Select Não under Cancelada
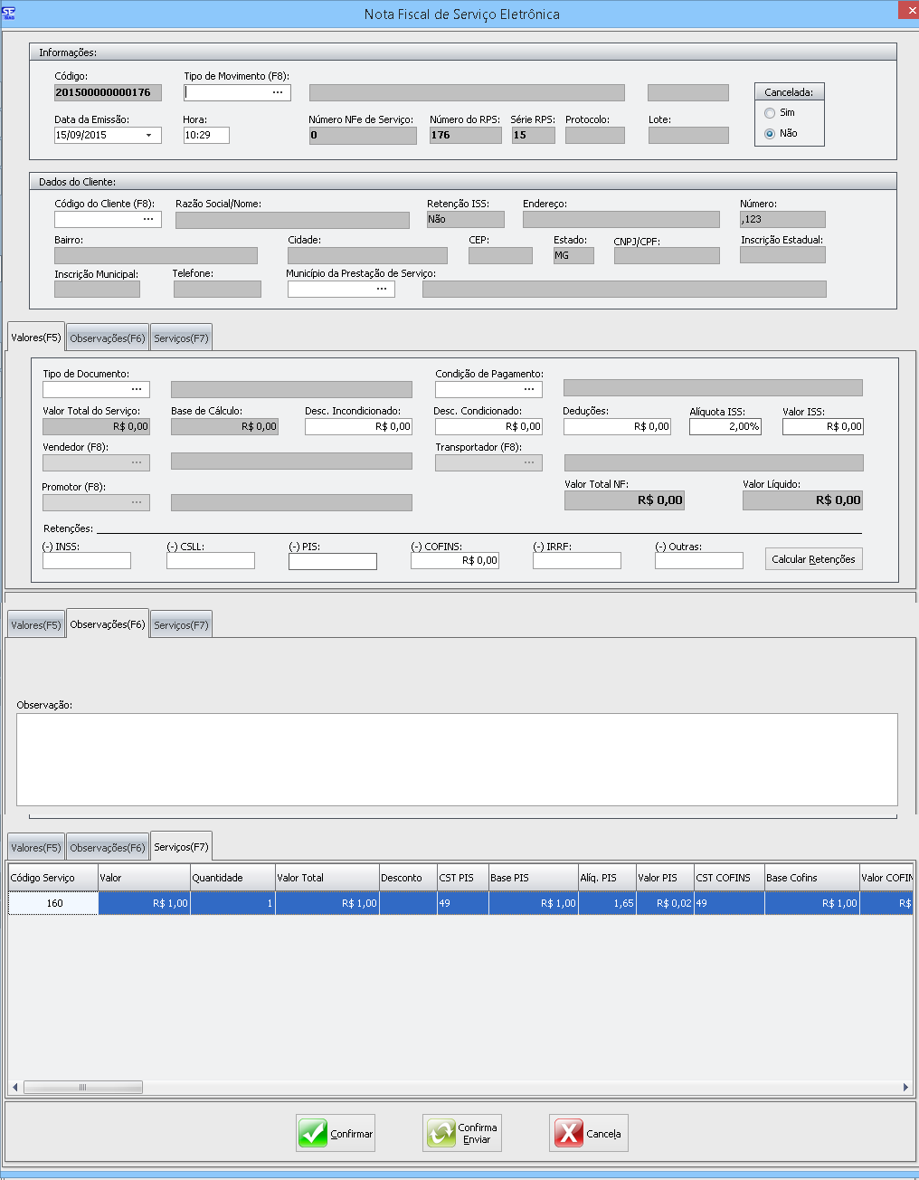 click(x=770, y=133)
